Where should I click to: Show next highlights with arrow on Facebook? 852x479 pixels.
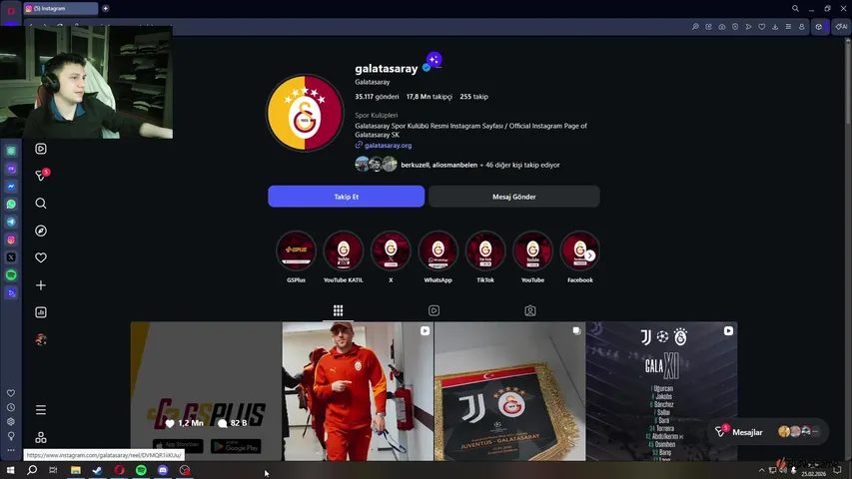[x=590, y=255]
